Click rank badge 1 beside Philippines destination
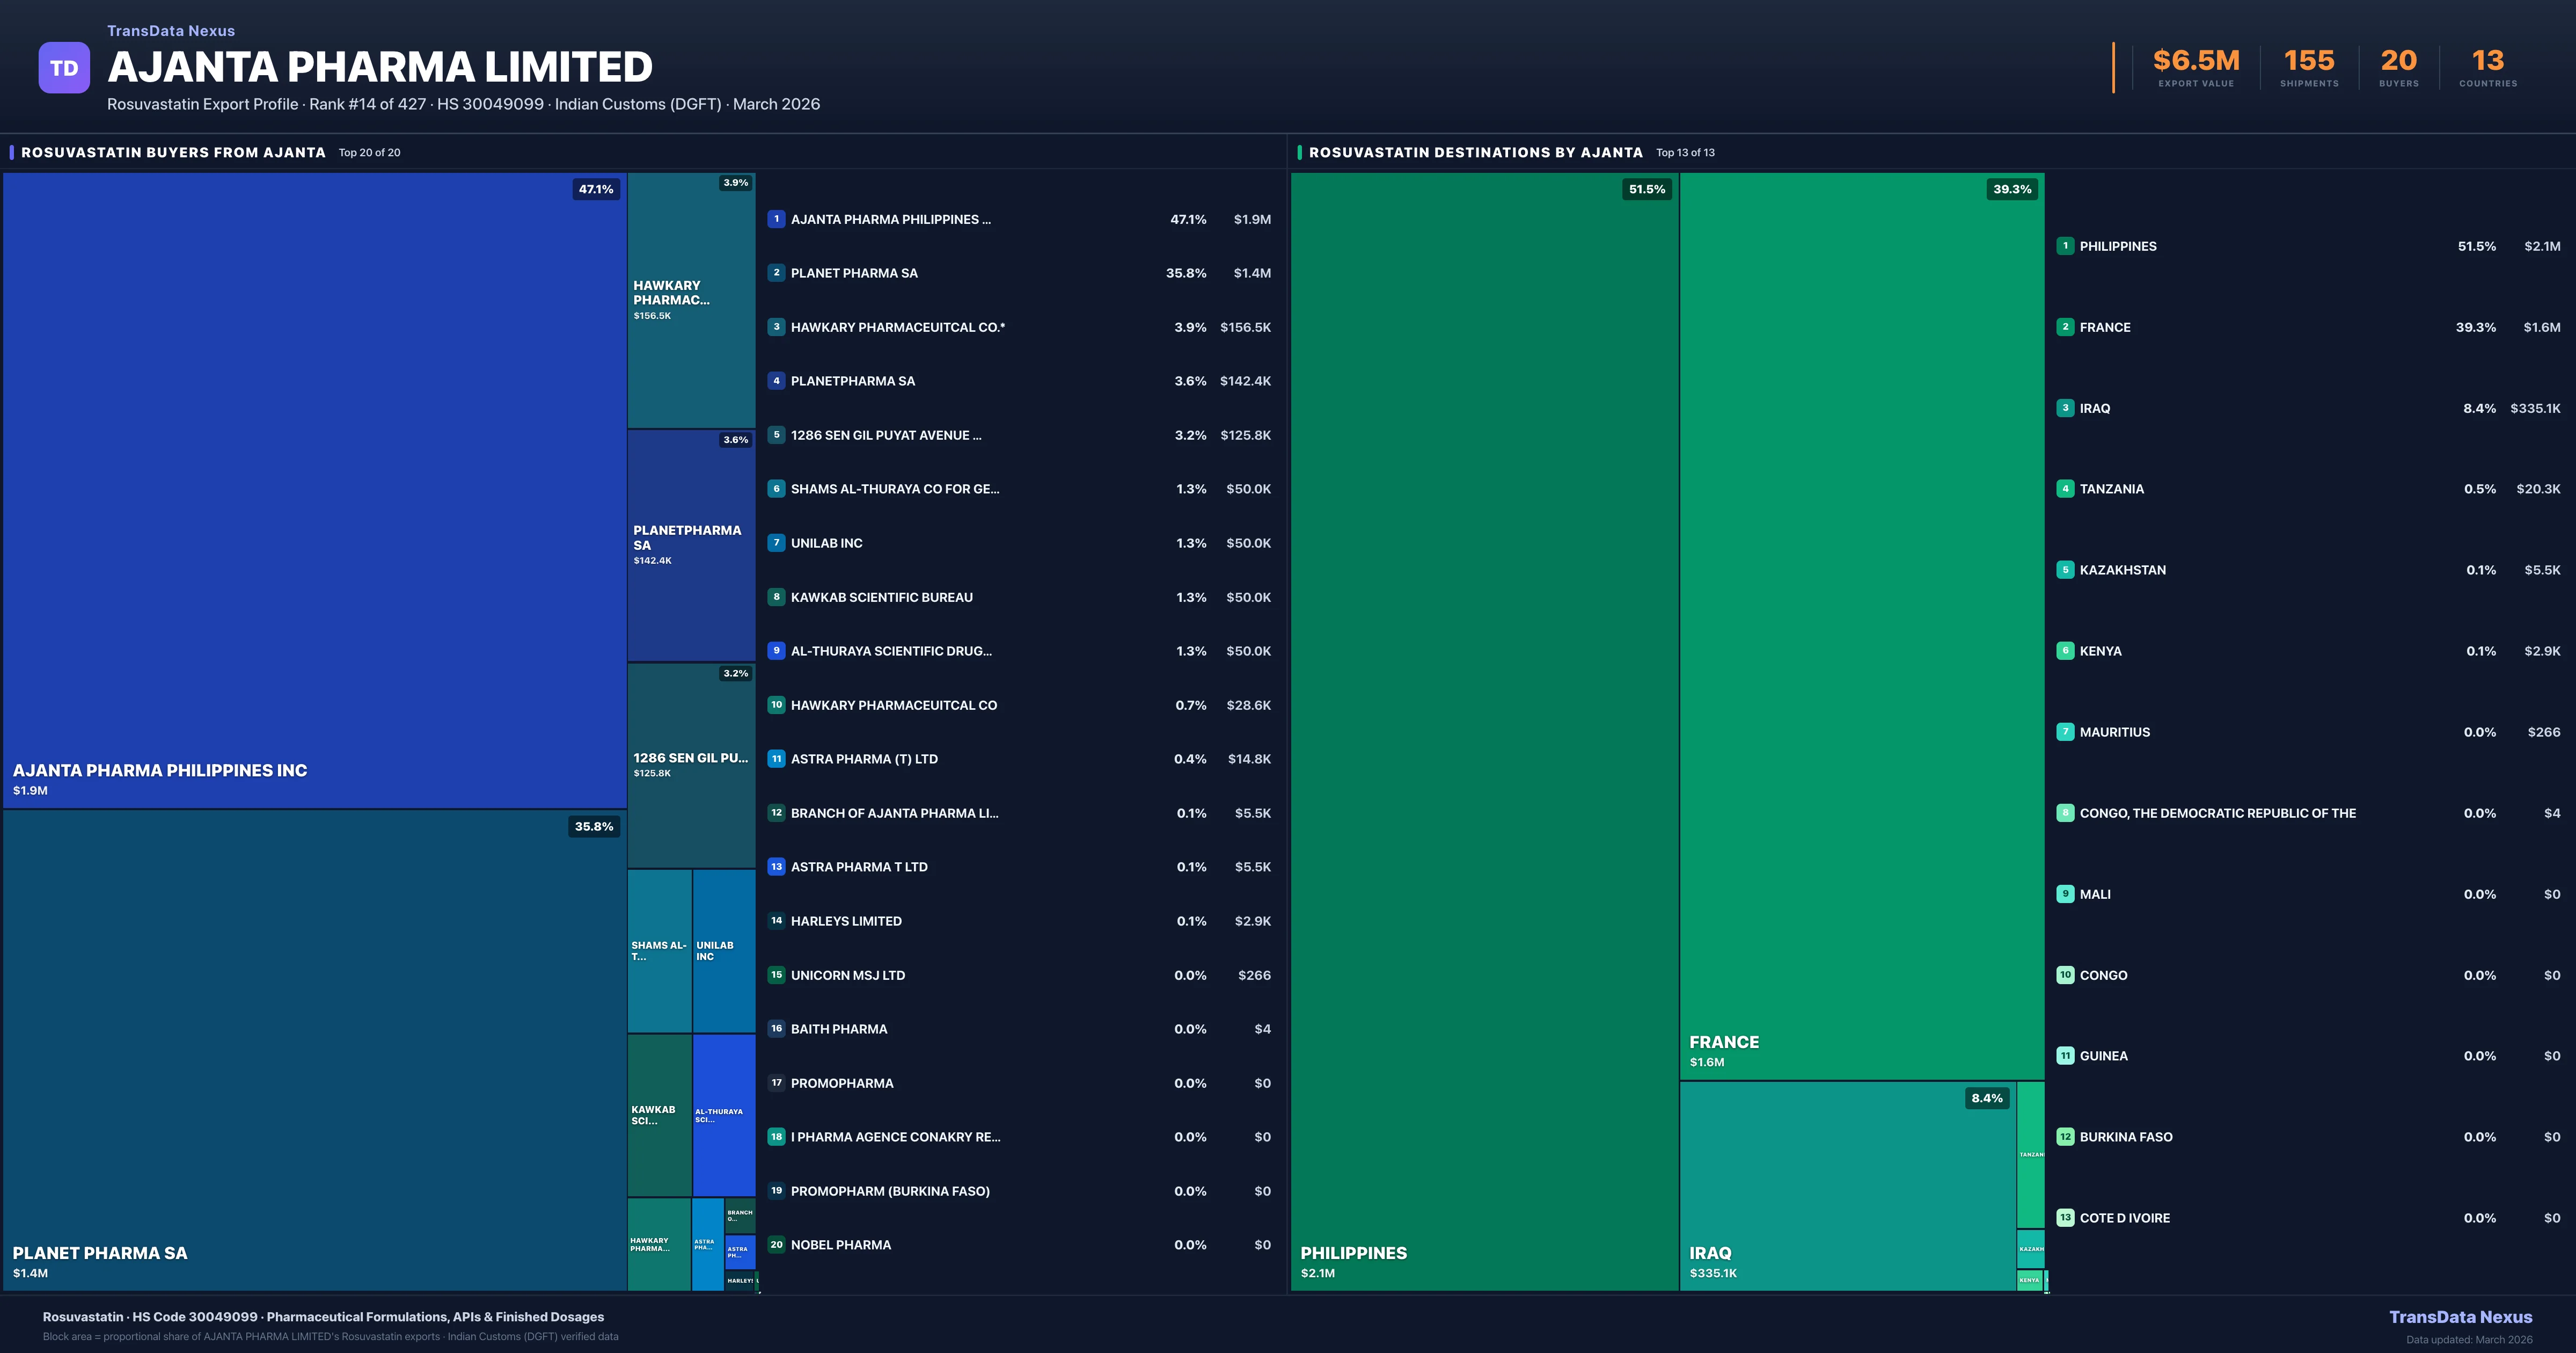Viewport: 2576px width, 1353px height. [2065, 246]
